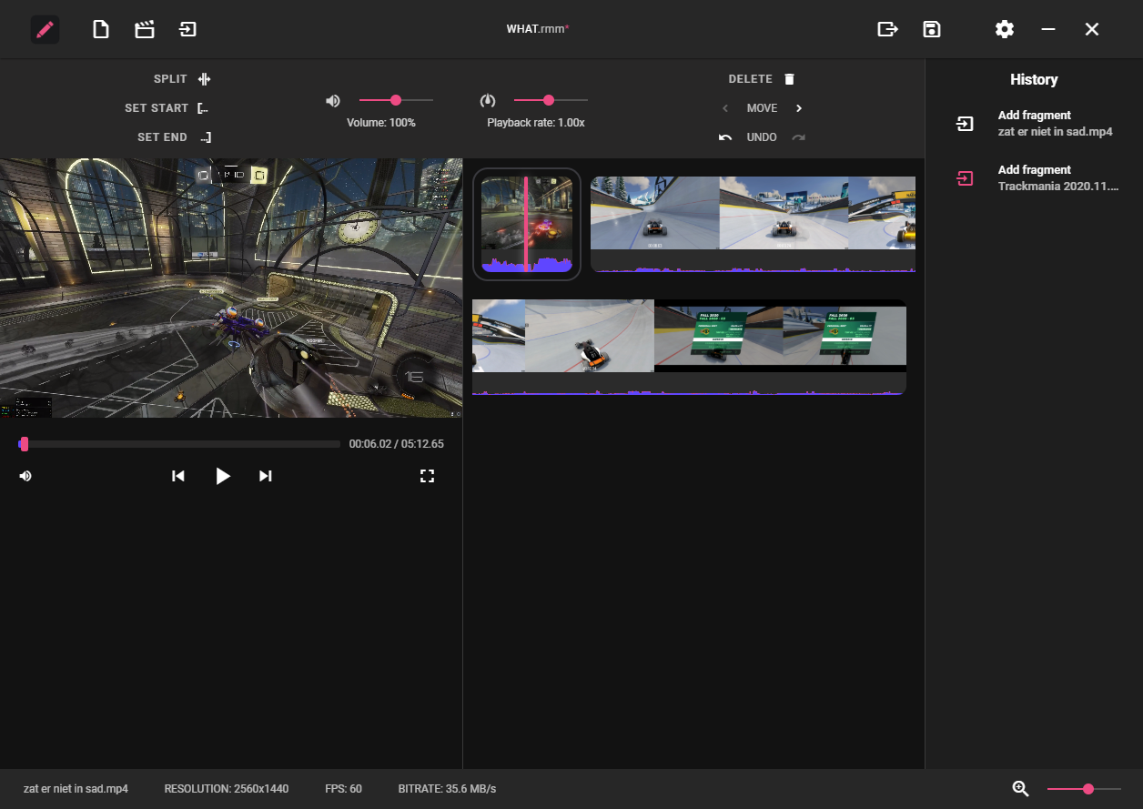Select the pink pencil edit mode icon

coord(45,29)
